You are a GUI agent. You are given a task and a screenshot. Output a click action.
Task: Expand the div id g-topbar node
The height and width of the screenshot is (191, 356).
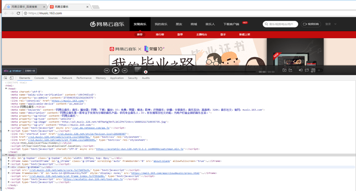point(9,158)
